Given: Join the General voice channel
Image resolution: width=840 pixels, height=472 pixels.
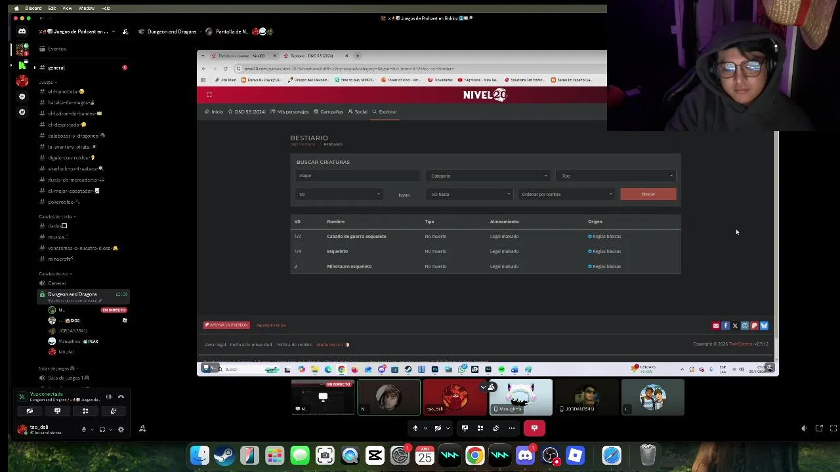Looking at the screenshot, I should click(x=83, y=283).
